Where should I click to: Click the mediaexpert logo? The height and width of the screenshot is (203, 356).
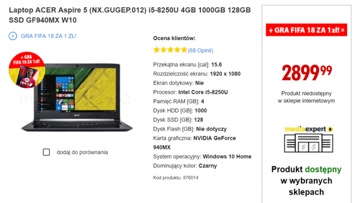tap(309, 129)
